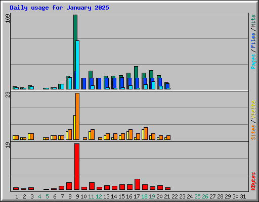Select the blue Files bar on day 10
259x202 pixels.
[83, 83]
